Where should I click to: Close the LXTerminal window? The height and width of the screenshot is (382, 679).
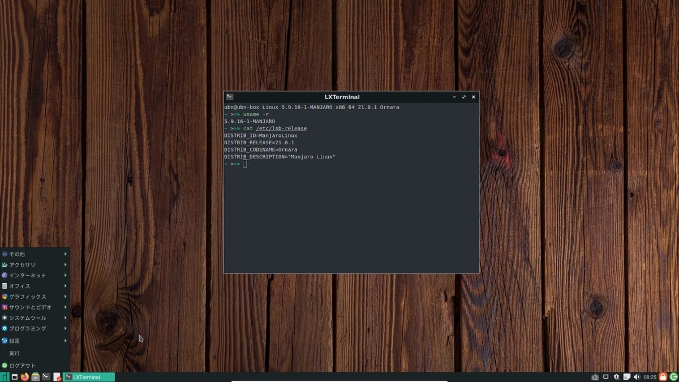click(474, 97)
